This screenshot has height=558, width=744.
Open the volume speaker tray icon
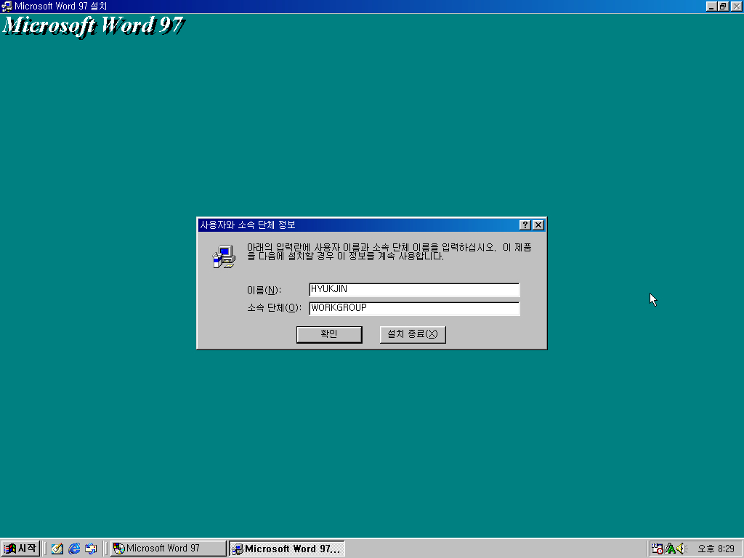click(x=682, y=549)
